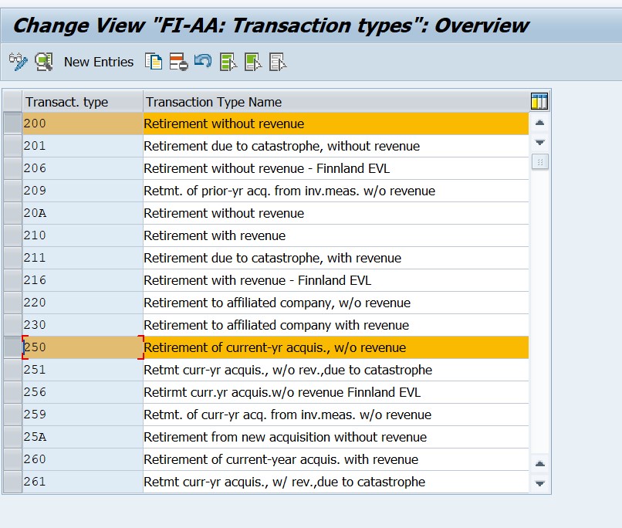Open the table column settings icon
Screen dimensions: 622x528
(x=539, y=101)
